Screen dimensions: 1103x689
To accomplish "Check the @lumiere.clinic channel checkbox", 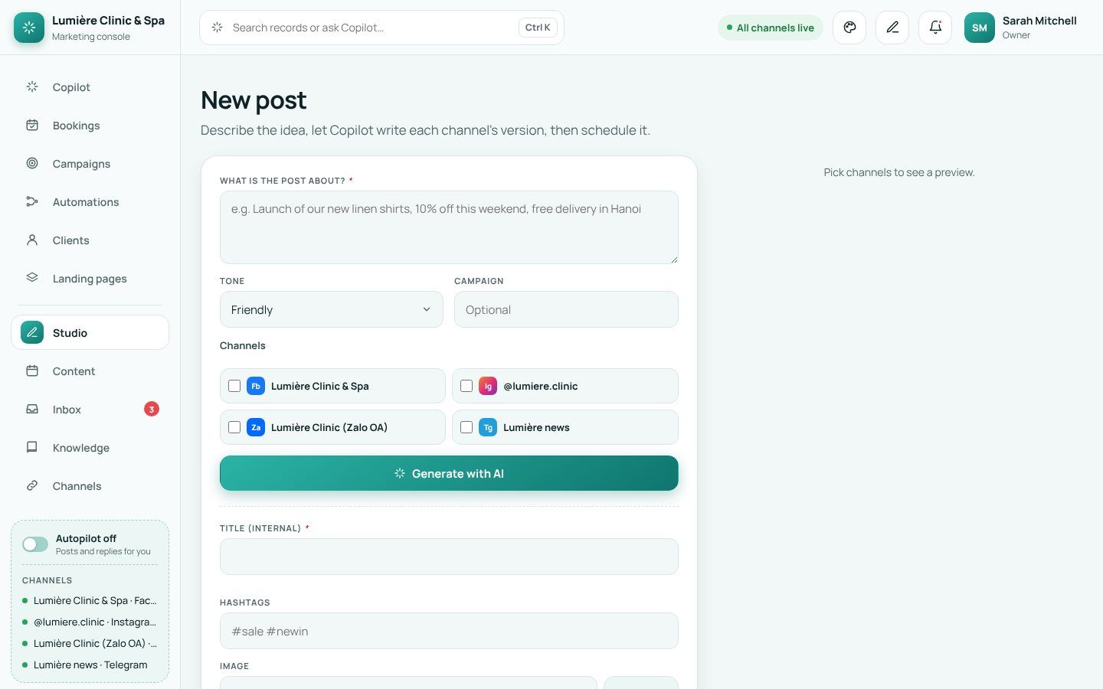I will (466, 386).
